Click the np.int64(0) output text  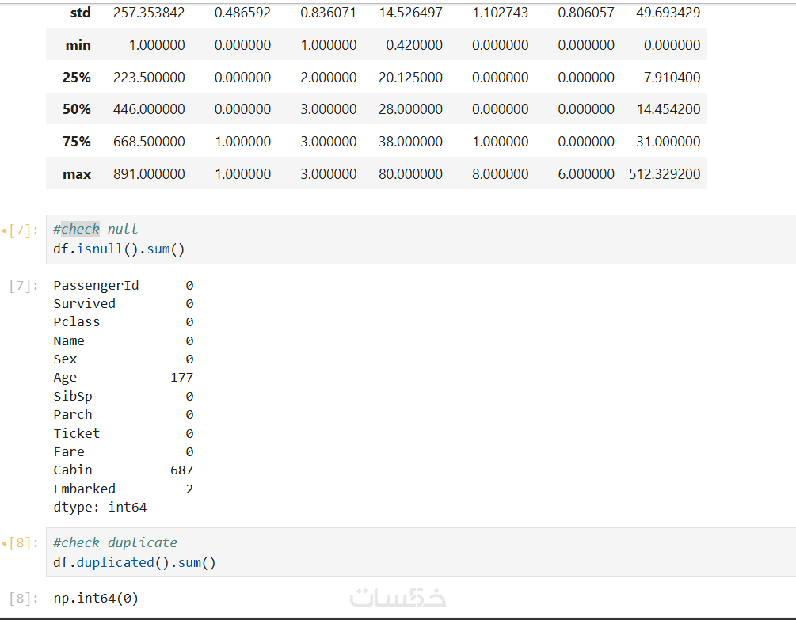(x=96, y=599)
